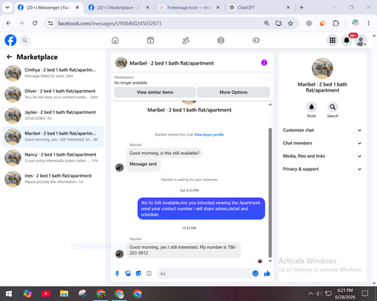377x301 pixels.
Task: Open Chrome three-dot menu
Action: (x=369, y=23)
